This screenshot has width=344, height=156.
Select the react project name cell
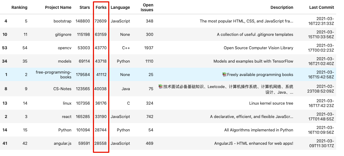click(67, 117)
